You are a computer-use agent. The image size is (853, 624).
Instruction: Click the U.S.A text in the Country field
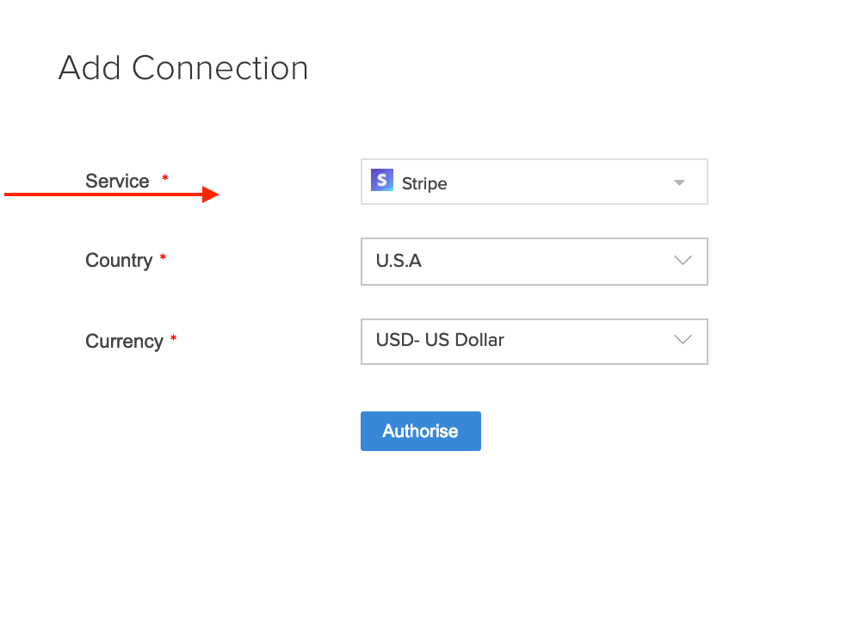point(399,261)
